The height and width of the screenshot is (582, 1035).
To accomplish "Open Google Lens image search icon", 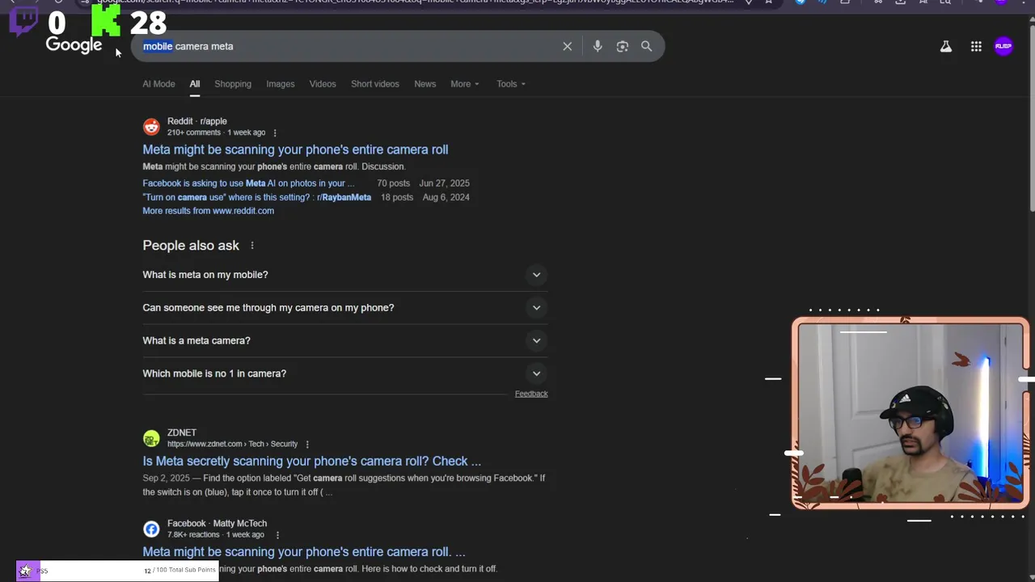I will (623, 46).
